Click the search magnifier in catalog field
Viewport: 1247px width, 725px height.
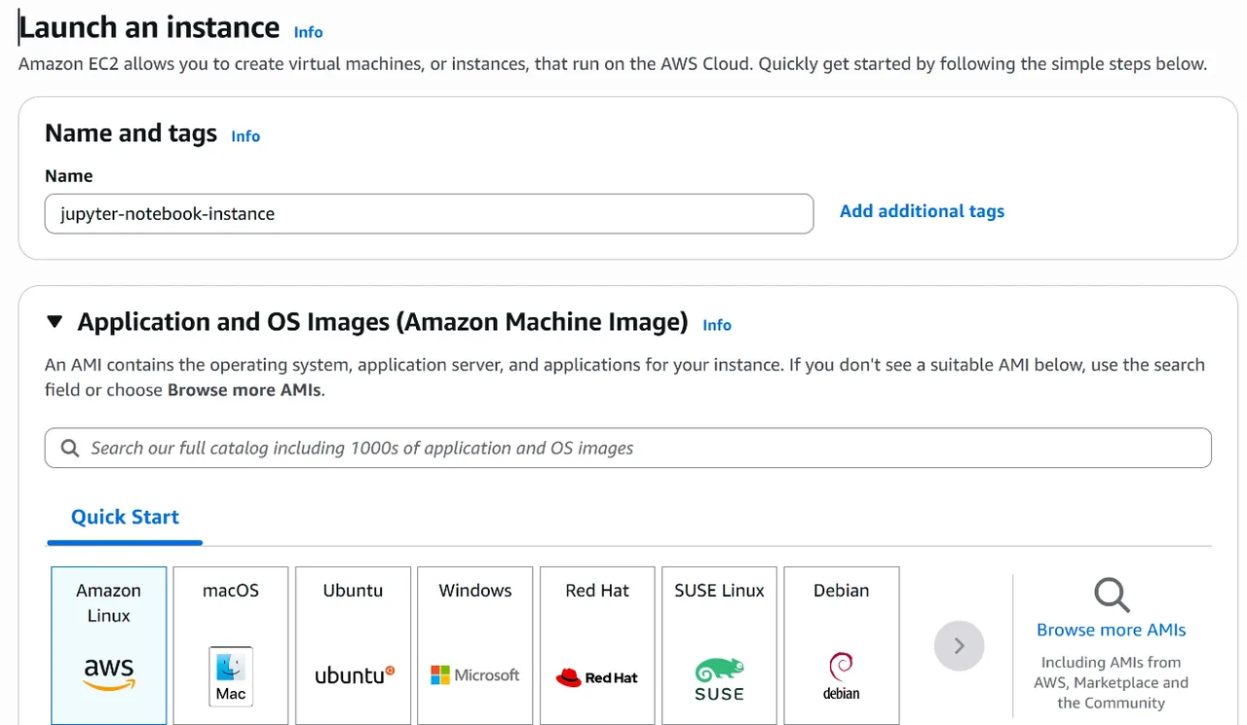tap(70, 448)
